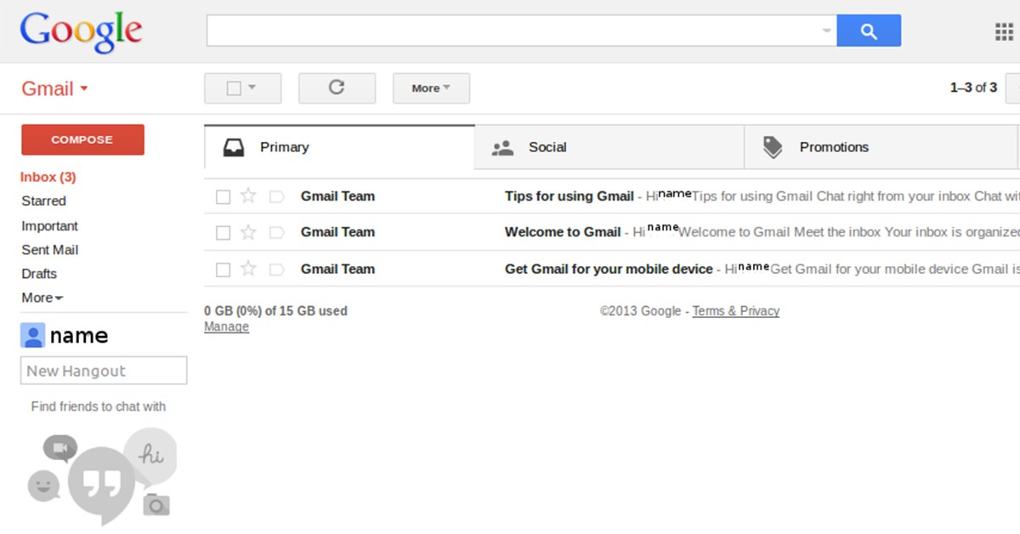Click the Google logo
The width and height of the screenshot is (1020, 534).
pos(81,32)
